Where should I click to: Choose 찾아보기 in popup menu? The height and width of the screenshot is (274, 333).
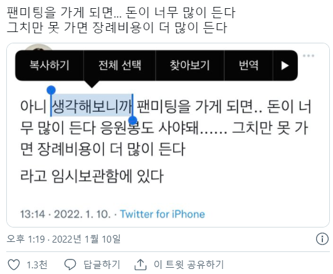pyautogui.click(x=190, y=65)
